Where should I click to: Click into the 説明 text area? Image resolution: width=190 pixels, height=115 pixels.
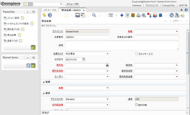(122, 45)
